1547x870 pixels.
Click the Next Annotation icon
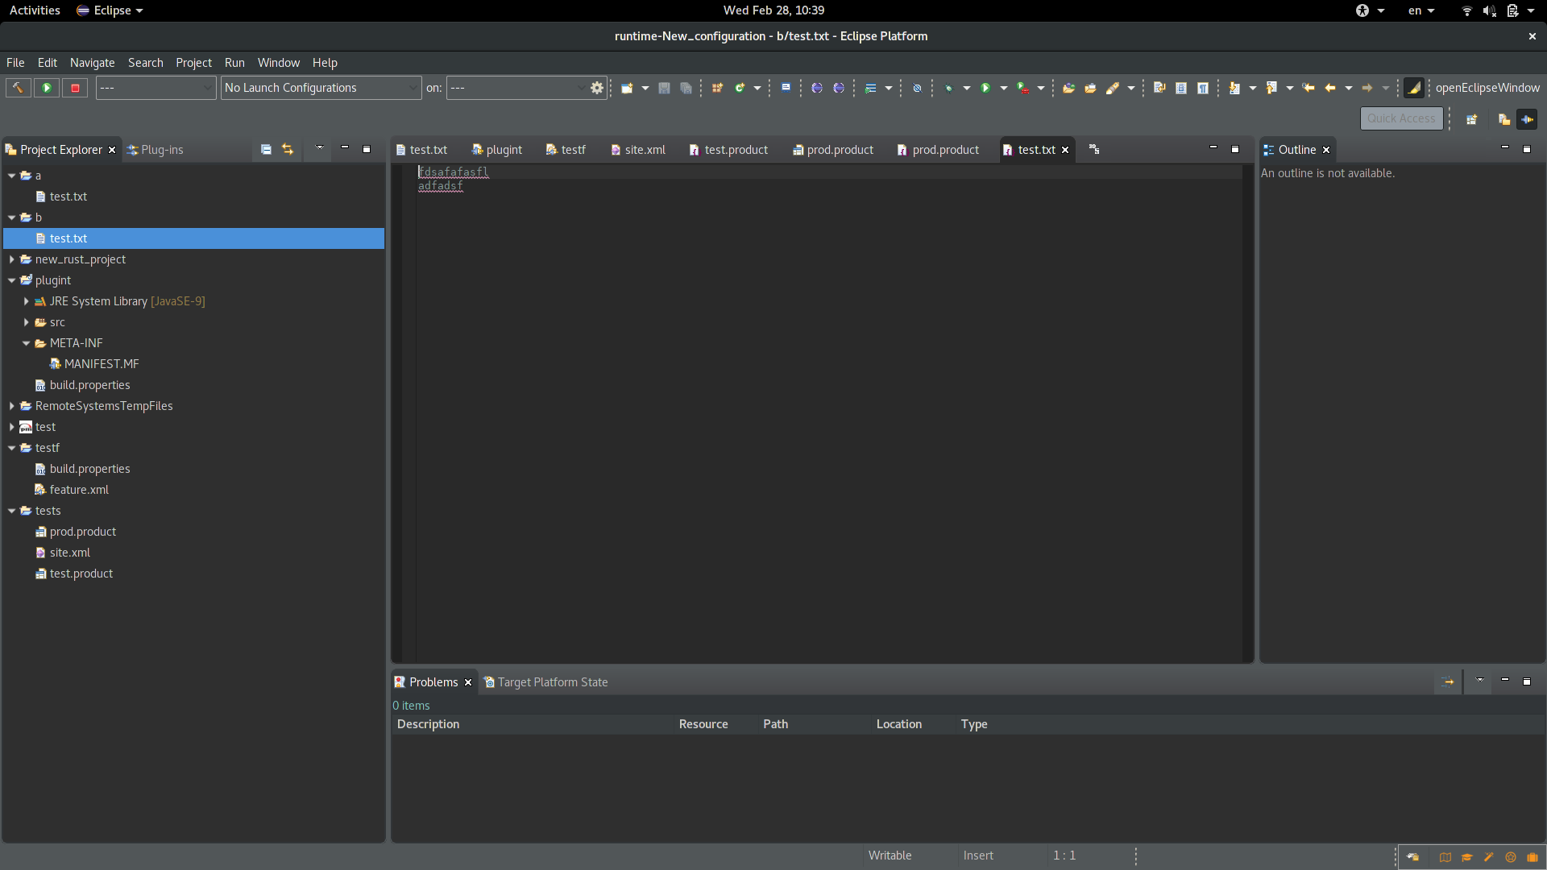point(1234,88)
